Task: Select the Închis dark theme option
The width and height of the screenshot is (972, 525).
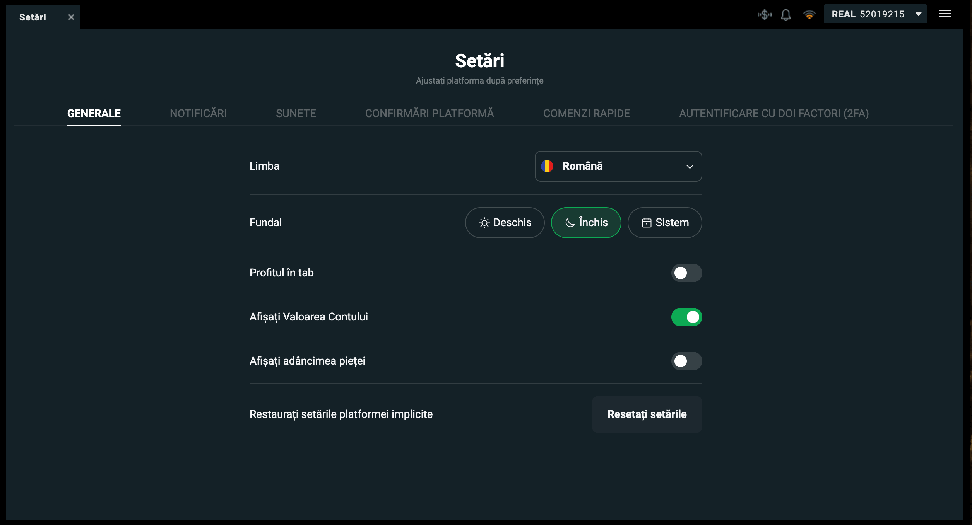Action: (586, 223)
